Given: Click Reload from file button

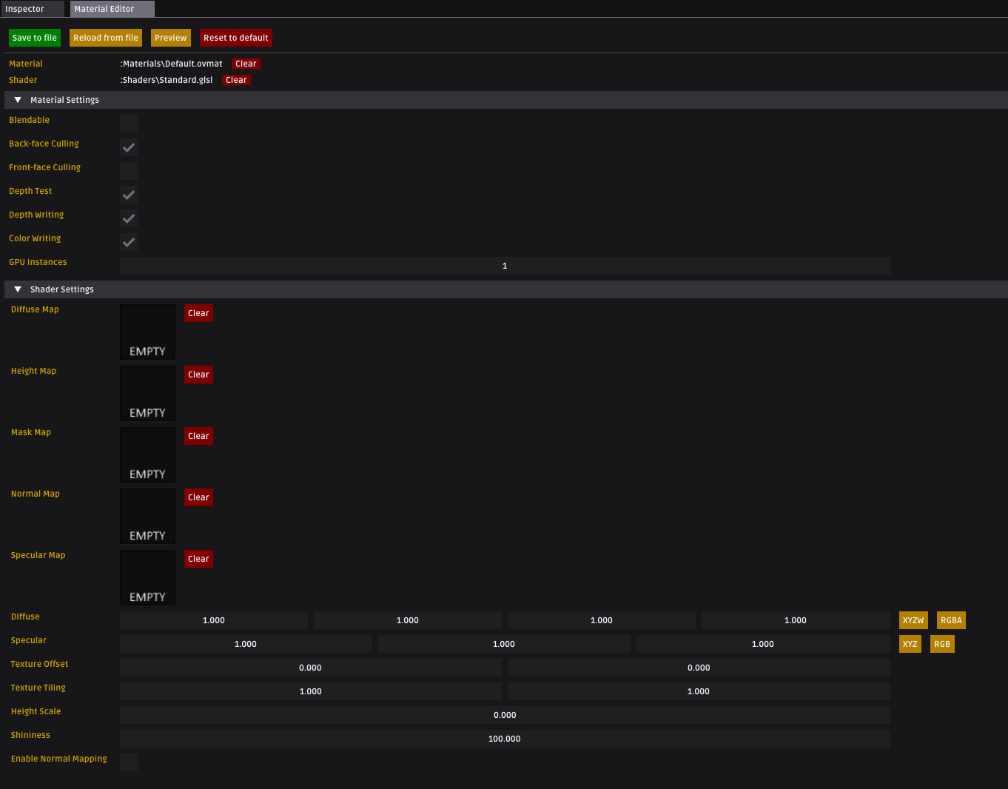Looking at the screenshot, I should pyautogui.click(x=106, y=38).
